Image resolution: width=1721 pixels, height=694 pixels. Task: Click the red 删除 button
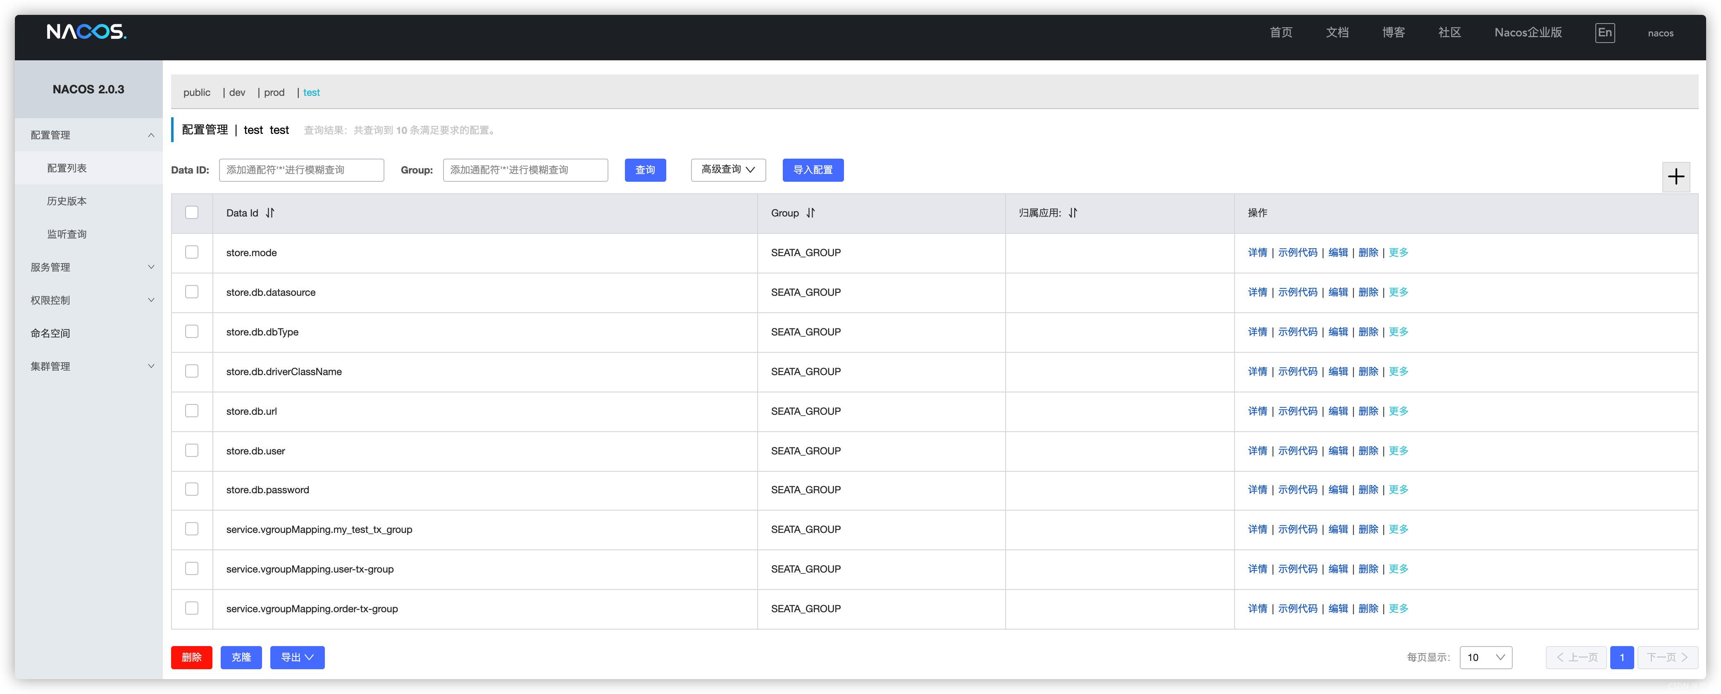[x=191, y=657]
